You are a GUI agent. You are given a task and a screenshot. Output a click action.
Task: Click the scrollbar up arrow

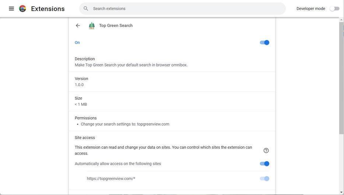pos(341,20)
